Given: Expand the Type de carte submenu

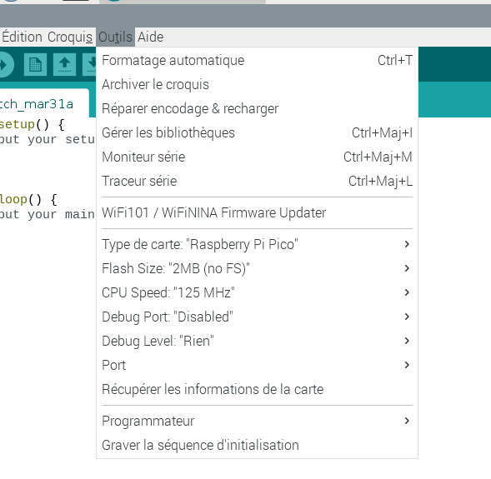Looking at the screenshot, I should [x=257, y=244].
